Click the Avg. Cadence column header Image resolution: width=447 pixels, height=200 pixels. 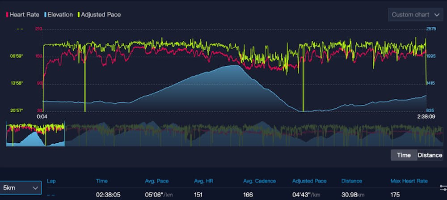(260, 181)
